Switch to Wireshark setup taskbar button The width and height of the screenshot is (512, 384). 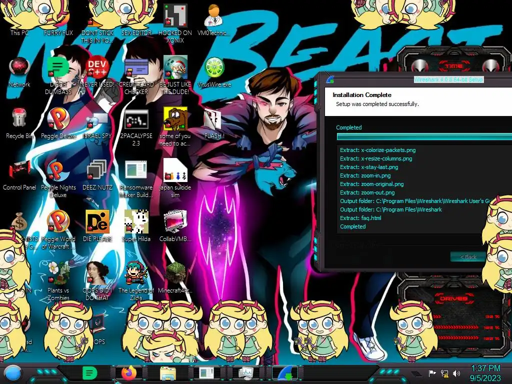coord(284,373)
